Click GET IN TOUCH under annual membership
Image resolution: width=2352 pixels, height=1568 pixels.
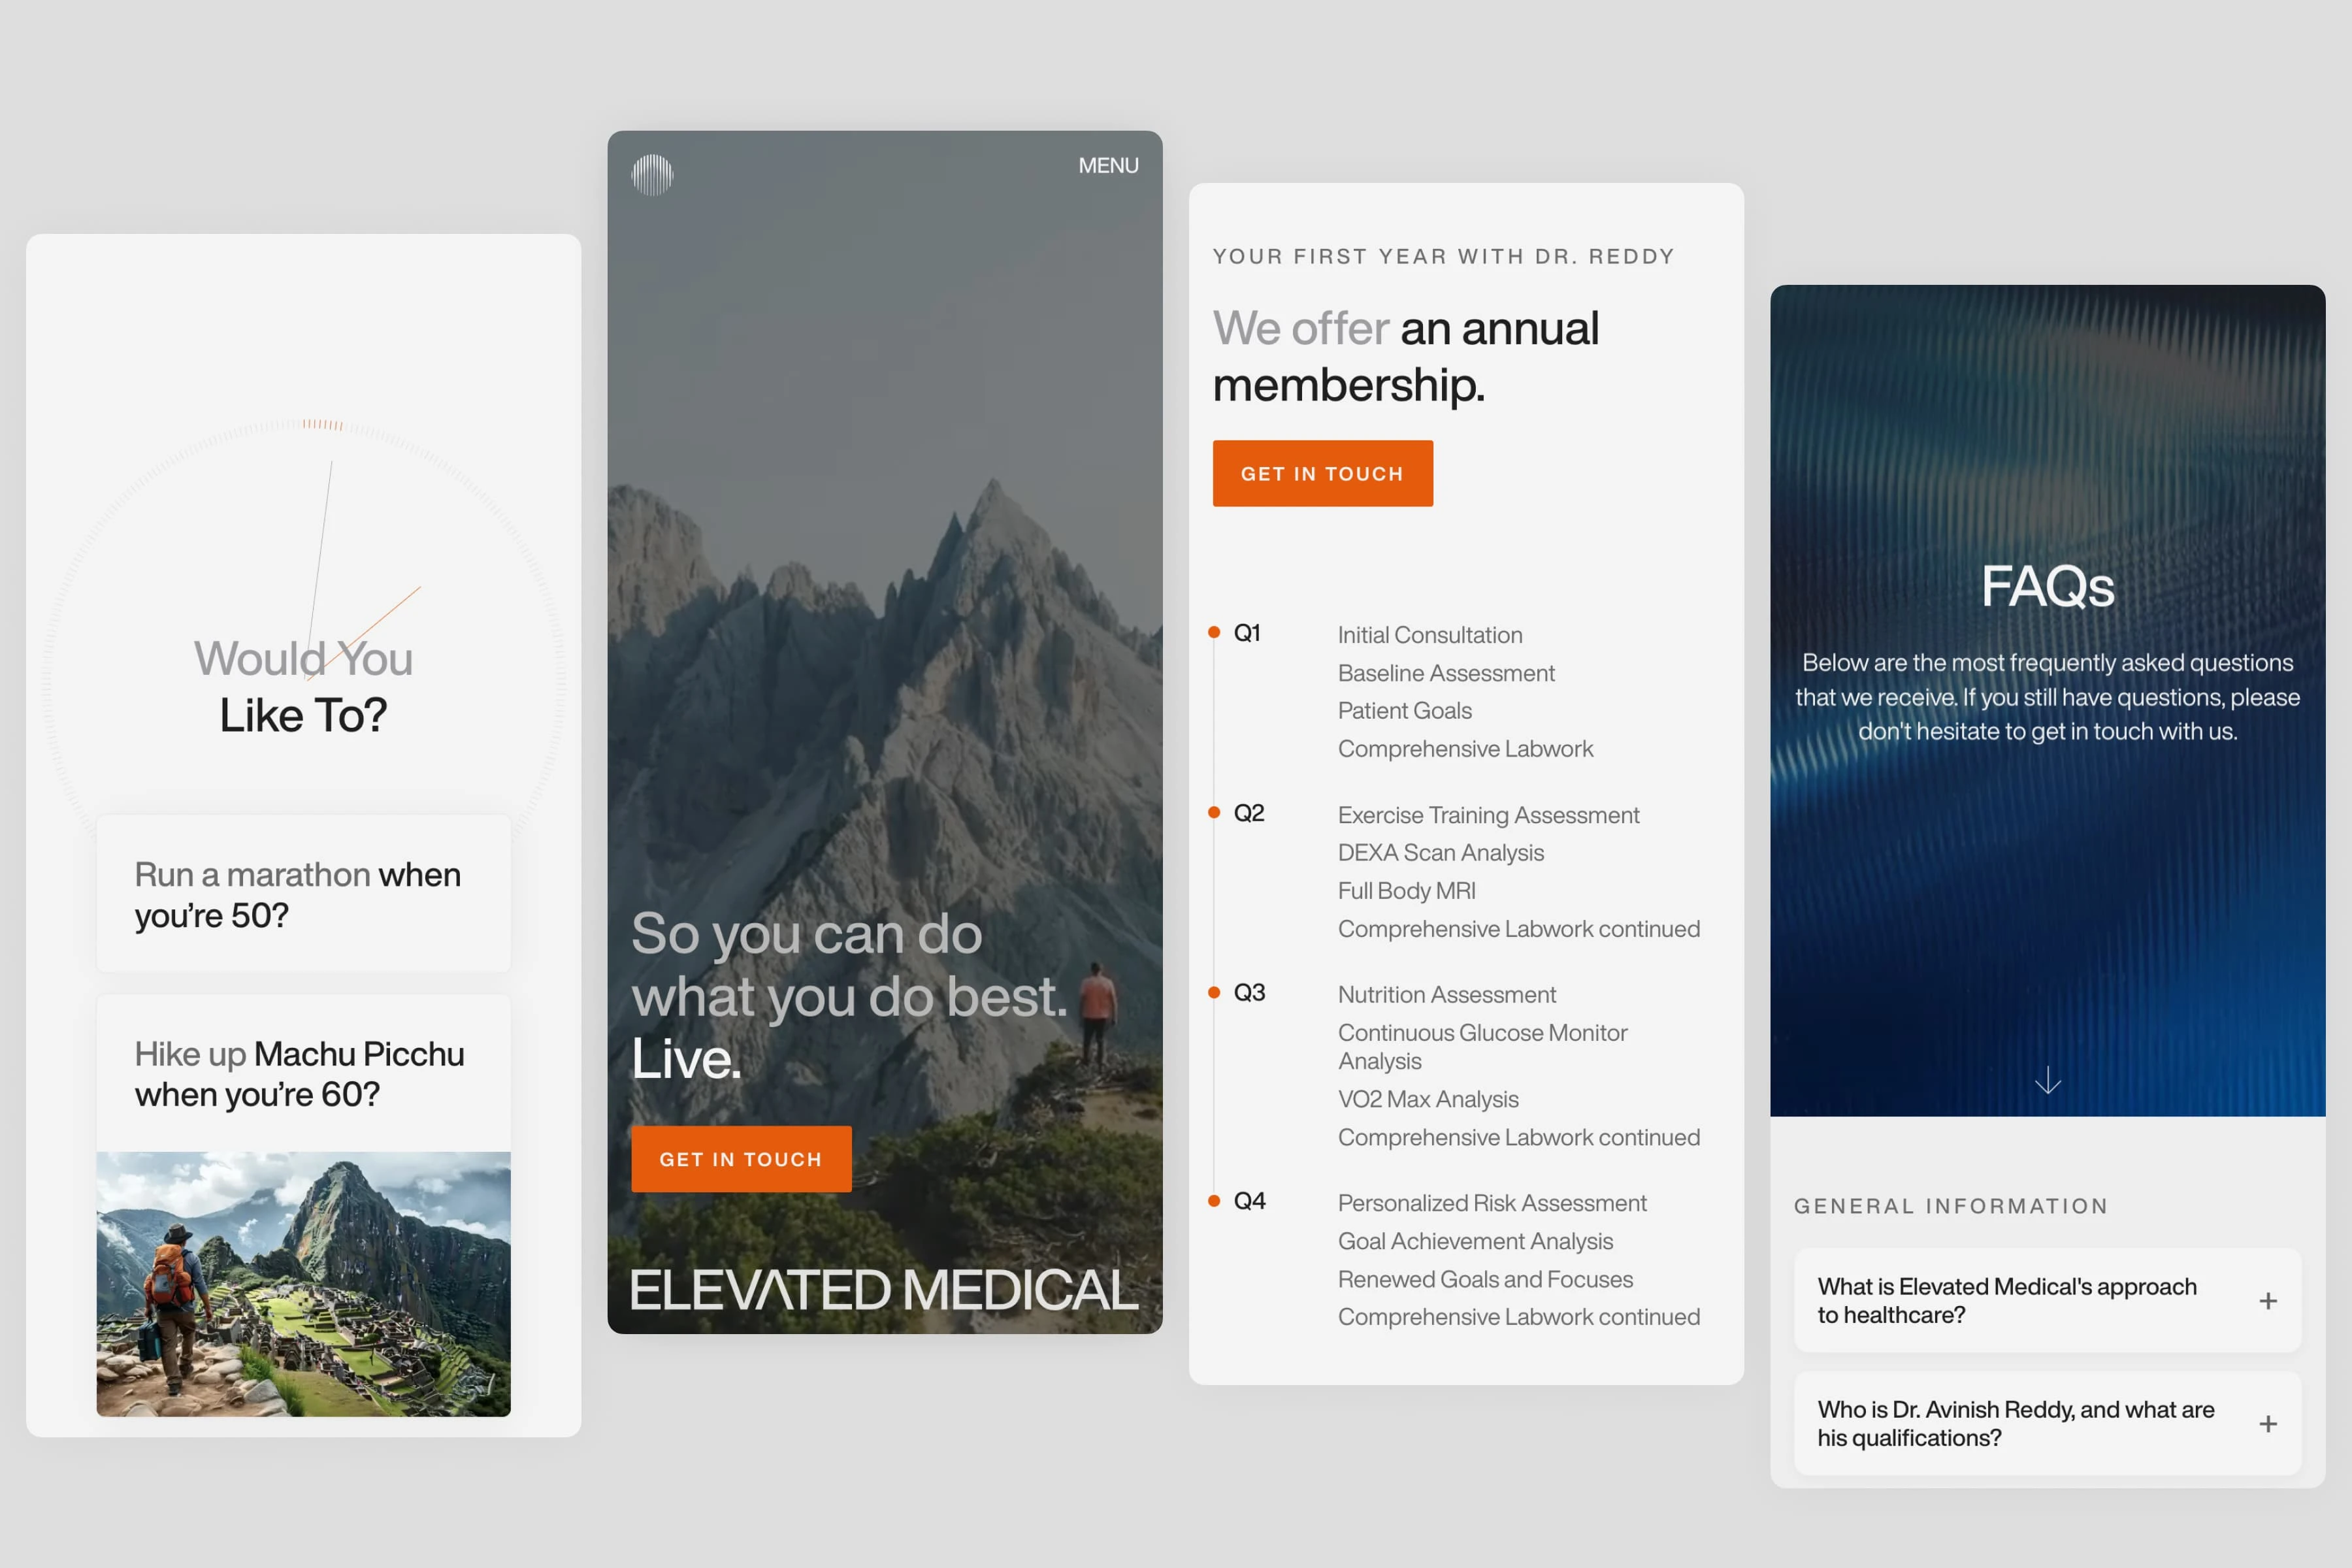[x=1322, y=473]
